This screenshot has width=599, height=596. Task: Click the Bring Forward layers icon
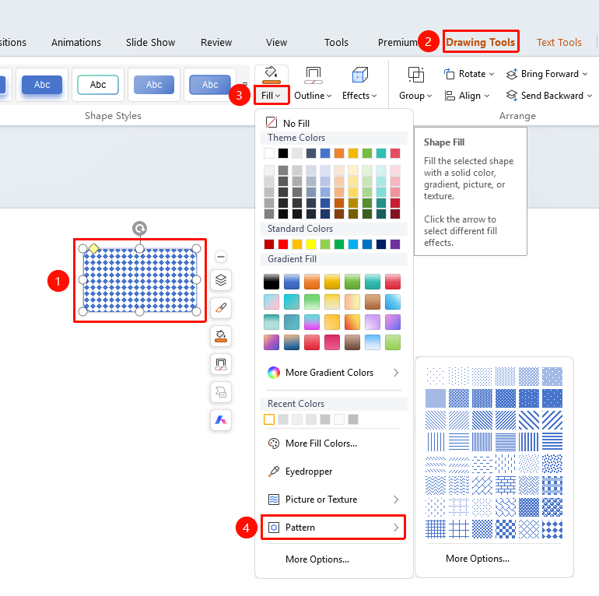512,74
